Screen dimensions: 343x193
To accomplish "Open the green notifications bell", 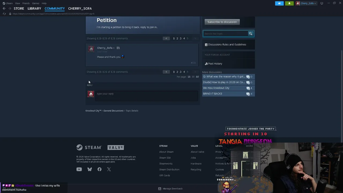I will point(289,3).
